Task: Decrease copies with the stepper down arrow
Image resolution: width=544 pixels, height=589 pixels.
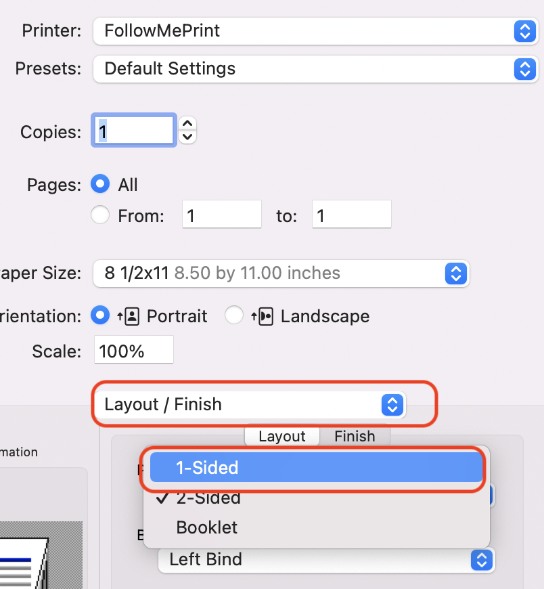Action: [188, 136]
